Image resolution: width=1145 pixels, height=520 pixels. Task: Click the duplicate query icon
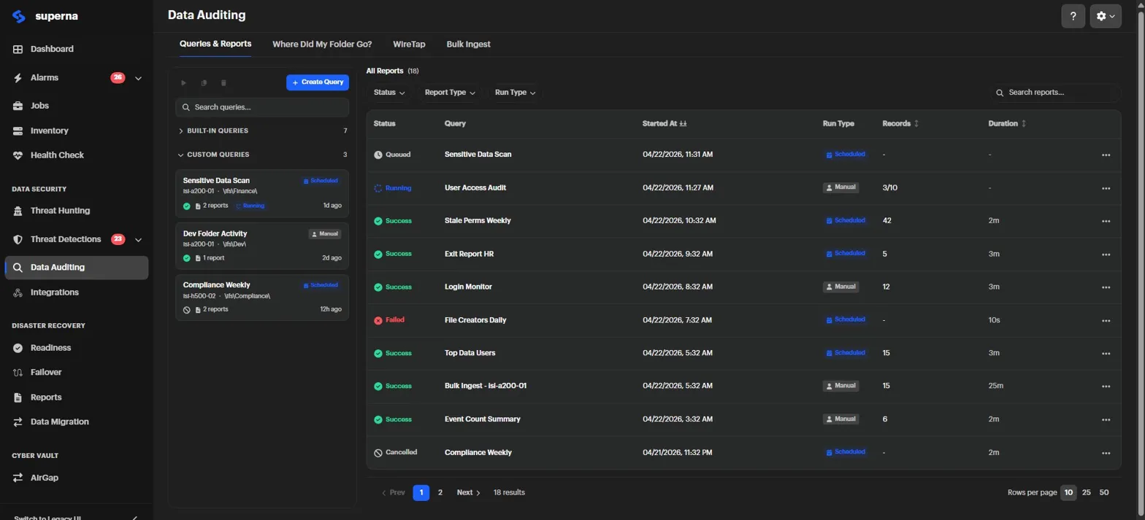204,83
